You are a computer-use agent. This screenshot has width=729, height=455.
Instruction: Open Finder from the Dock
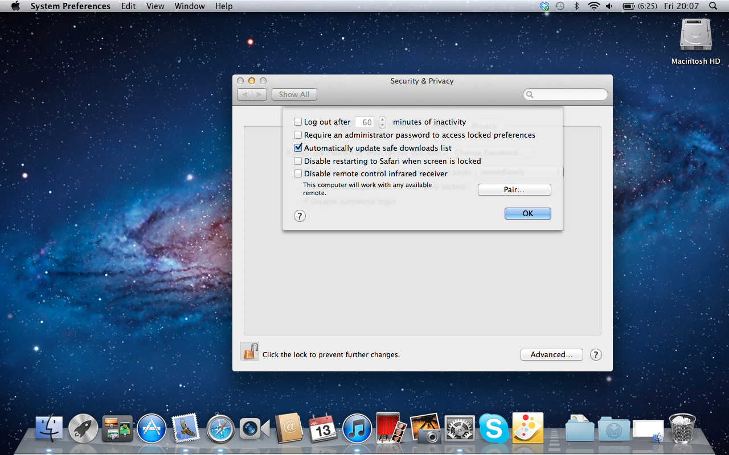(x=49, y=428)
